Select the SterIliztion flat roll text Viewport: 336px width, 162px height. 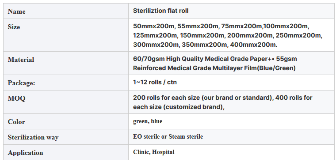(x=161, y=11)
